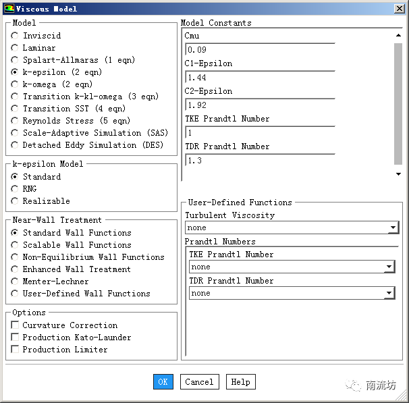
Task: Select Standard k-epsilon model
Action: [x=15, y=177]
